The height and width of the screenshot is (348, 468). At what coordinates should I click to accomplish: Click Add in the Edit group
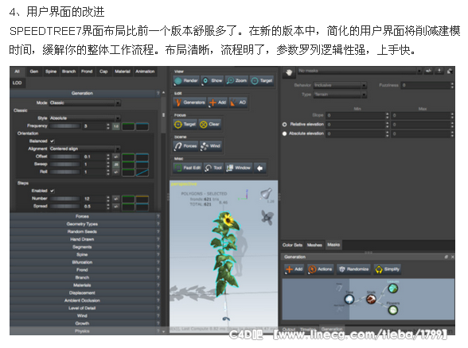click(217, 102)
